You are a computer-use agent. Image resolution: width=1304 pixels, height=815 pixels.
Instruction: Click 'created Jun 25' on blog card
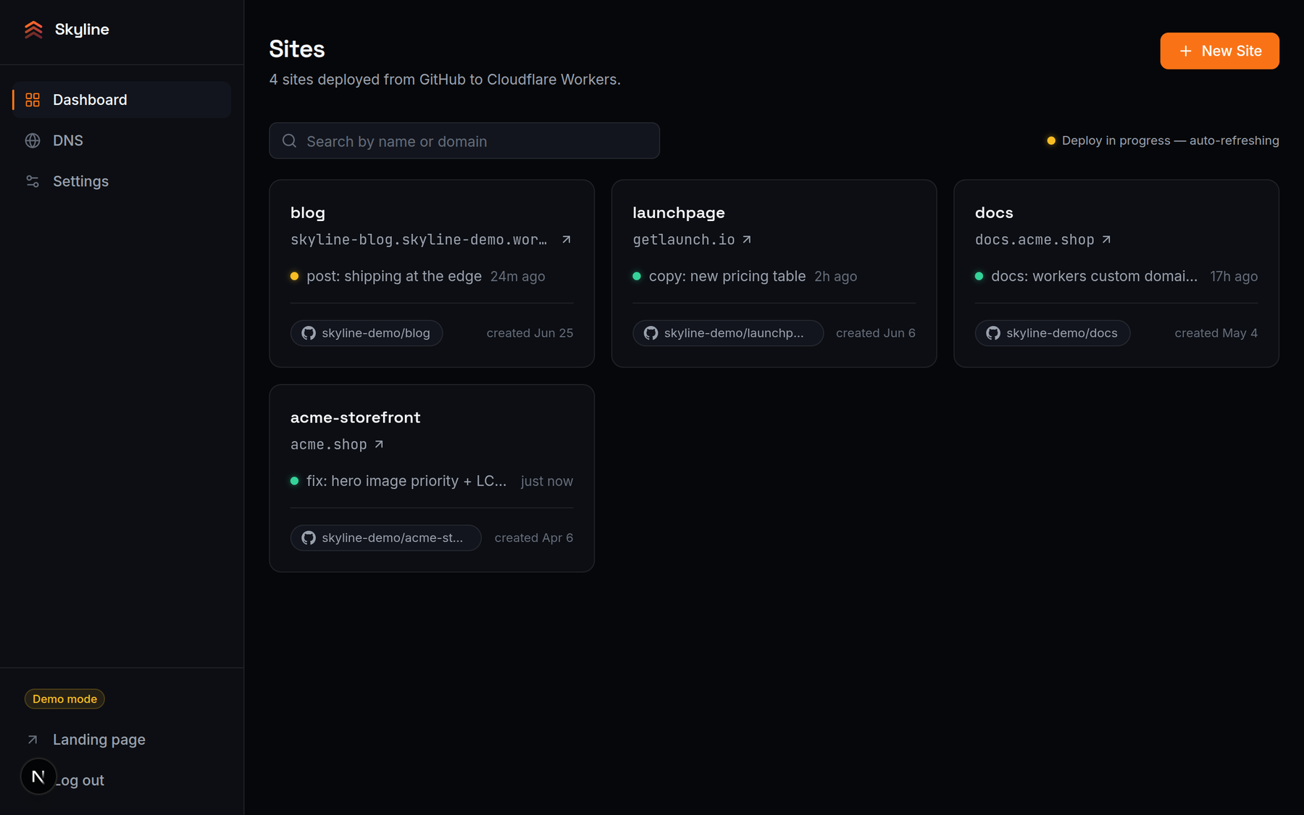(530, 333)
